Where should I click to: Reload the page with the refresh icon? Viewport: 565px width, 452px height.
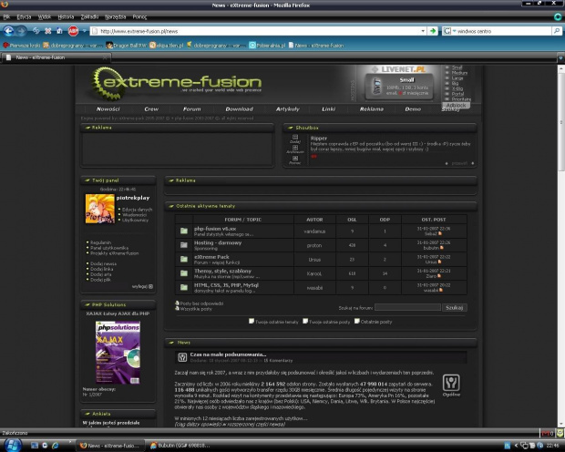click(36, 31)
